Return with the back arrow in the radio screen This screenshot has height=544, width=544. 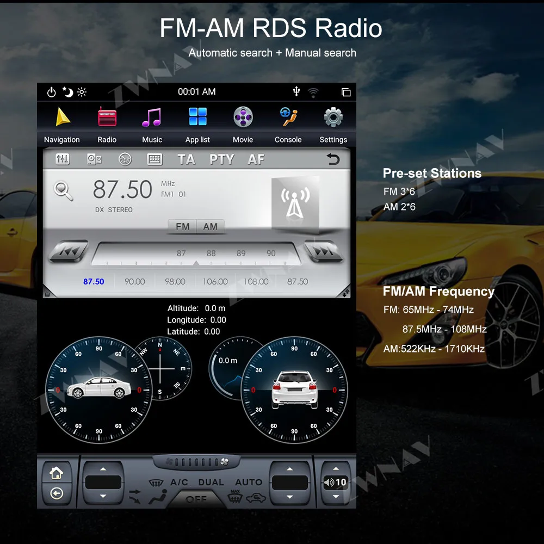[333, 159]
